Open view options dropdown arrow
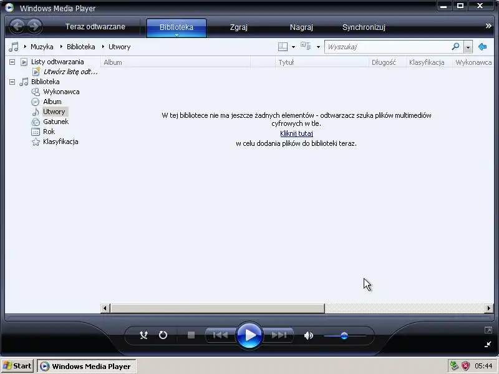The height and width of the screenshot is (374, 499). [x=318, y=47]
